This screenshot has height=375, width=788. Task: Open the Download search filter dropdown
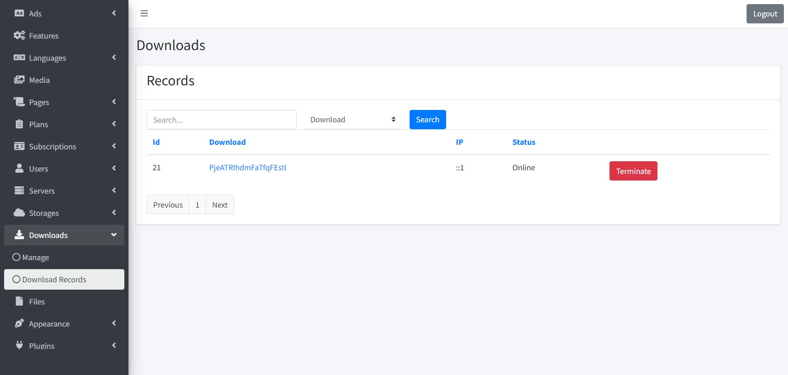(x=353, y=119)
